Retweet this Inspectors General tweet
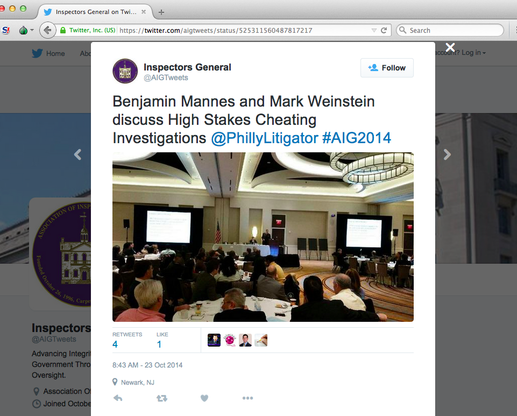Viewport: 517px width, 416px height. pyautogui.click(x=161, y=398)
